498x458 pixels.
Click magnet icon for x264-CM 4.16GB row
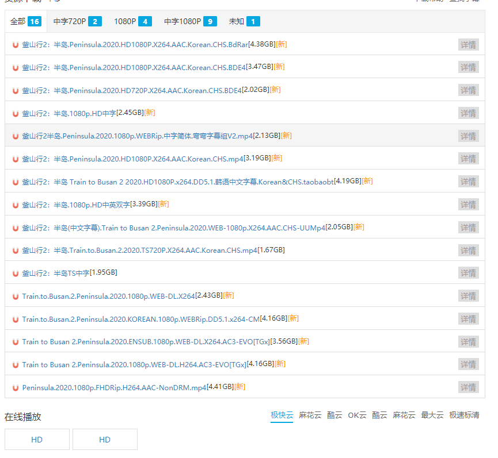15,319
